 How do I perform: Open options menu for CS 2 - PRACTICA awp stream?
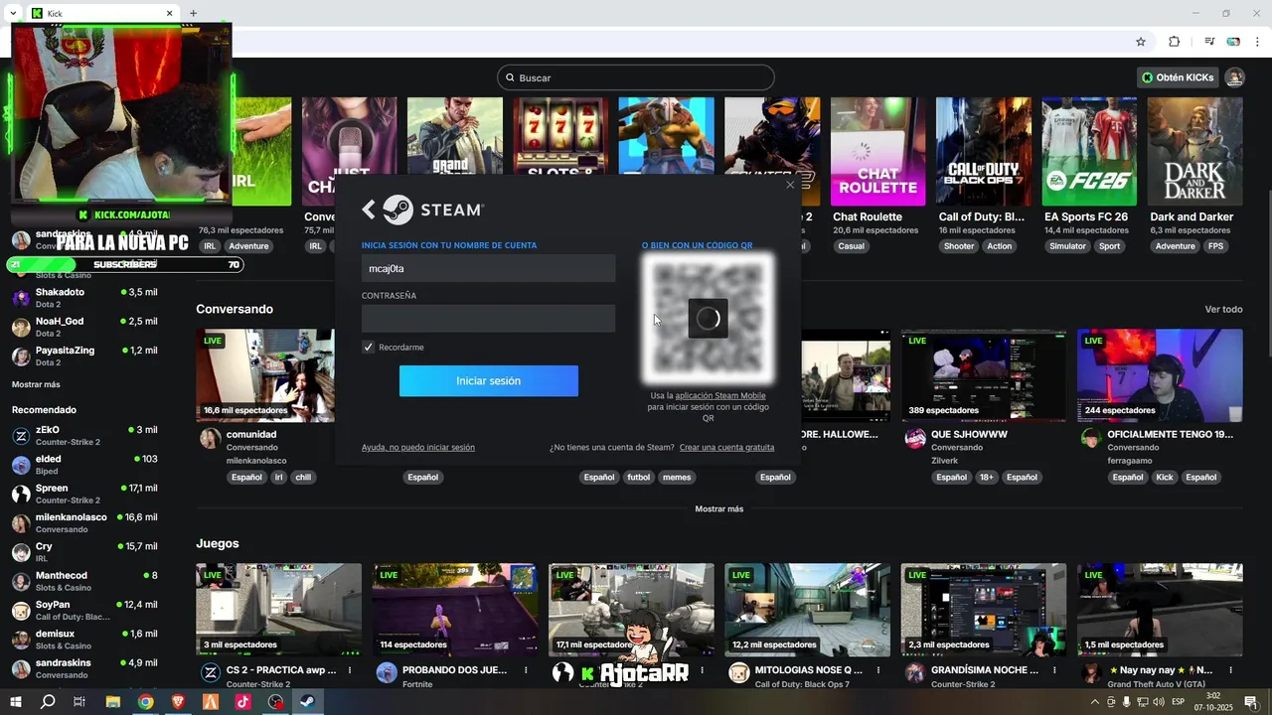(x=350, y=670)
